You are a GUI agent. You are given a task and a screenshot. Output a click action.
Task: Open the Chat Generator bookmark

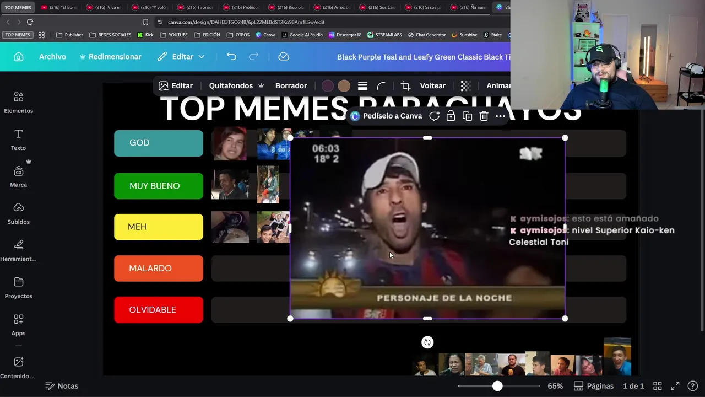427,35
